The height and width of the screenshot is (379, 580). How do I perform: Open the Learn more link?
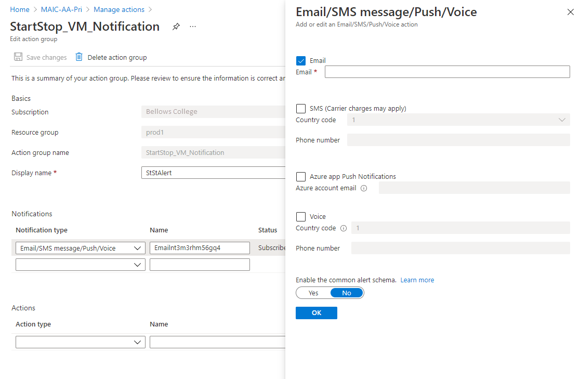(417, 280)
